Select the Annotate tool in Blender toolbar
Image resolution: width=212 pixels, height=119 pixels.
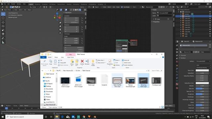tap(3, 38)
